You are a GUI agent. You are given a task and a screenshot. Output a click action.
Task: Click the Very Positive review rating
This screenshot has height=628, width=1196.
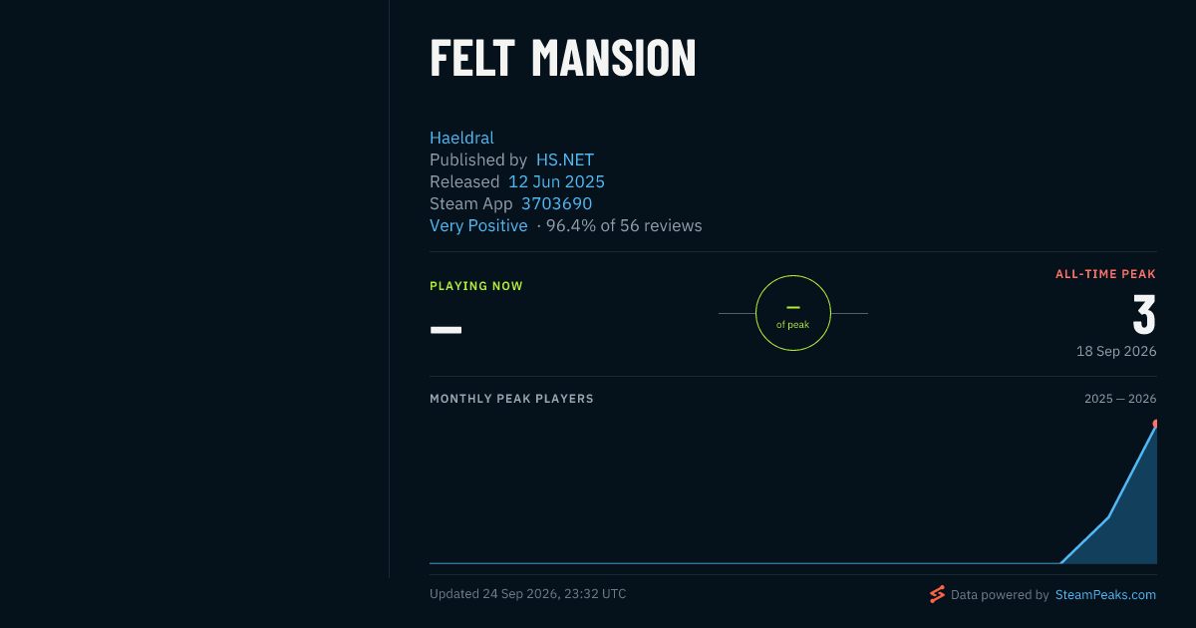(x=478, y=225)
